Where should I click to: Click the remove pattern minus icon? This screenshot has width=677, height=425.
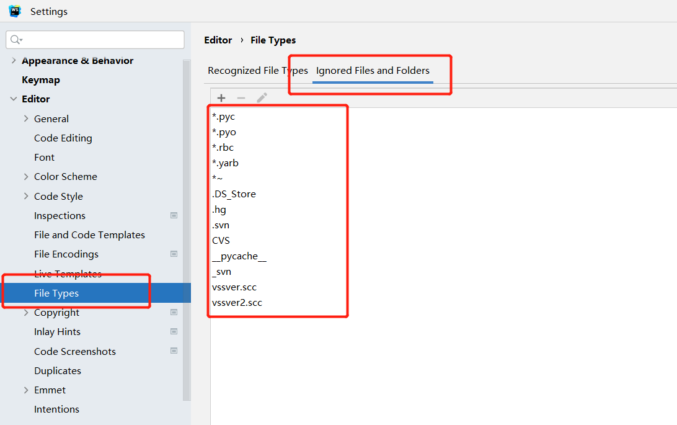(241, 98)
